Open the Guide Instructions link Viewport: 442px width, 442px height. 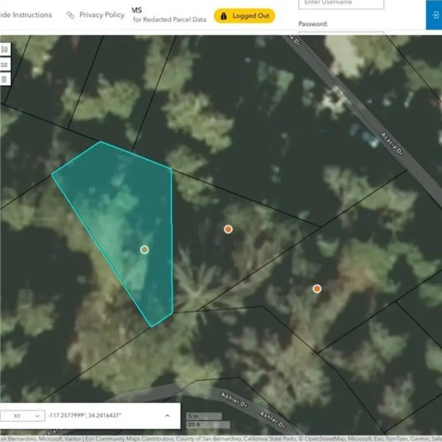pos(26,15)
